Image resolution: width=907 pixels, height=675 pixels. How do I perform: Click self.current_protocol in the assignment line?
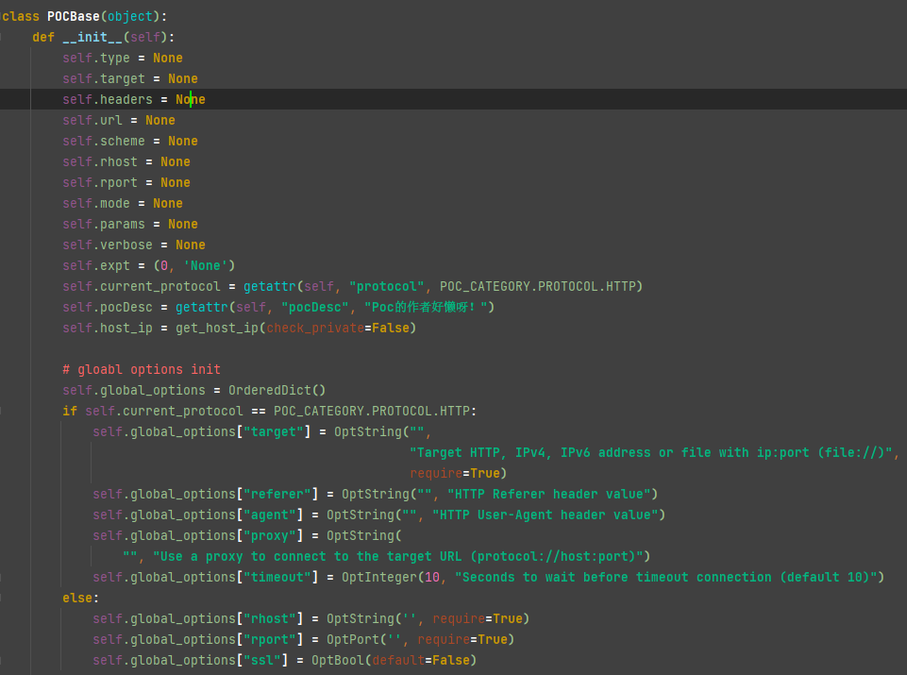(x=142, y=287)
